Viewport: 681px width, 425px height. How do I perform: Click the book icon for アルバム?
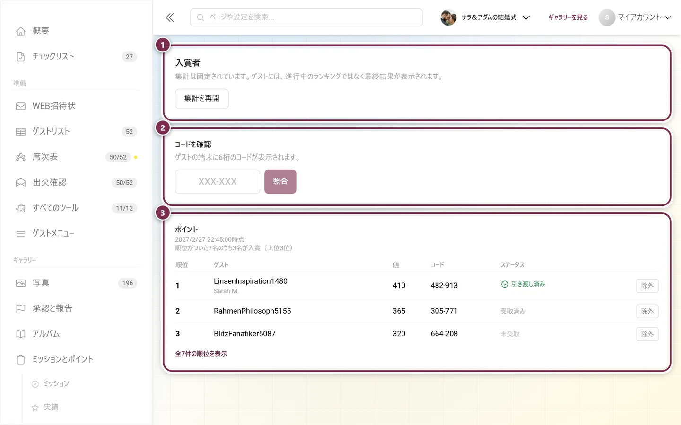[21, 334]
